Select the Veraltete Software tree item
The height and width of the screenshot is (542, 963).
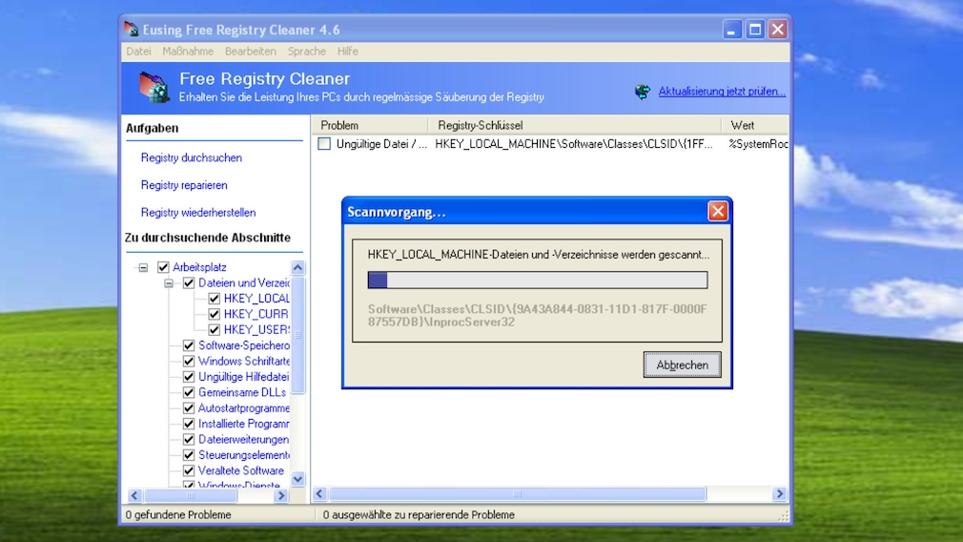tap(240, 470)
